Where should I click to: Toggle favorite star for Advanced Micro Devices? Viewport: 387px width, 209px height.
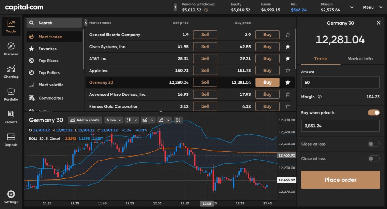point(288,94)
